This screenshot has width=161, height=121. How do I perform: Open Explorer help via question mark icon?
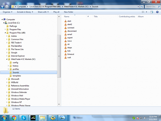tap(157, 12)
